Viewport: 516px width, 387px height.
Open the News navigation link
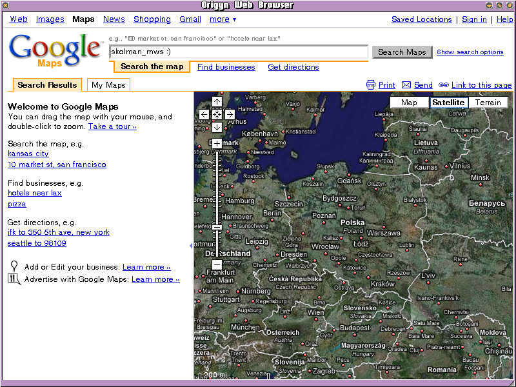click(114, 19)
